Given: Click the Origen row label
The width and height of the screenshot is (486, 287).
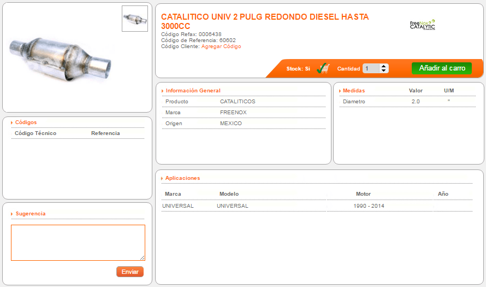Looking at the screenshot, I should point(174,124).
